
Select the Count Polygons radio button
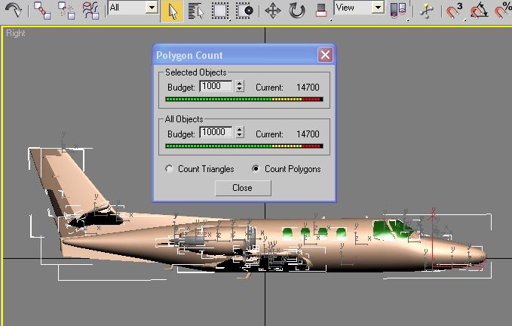256,169
